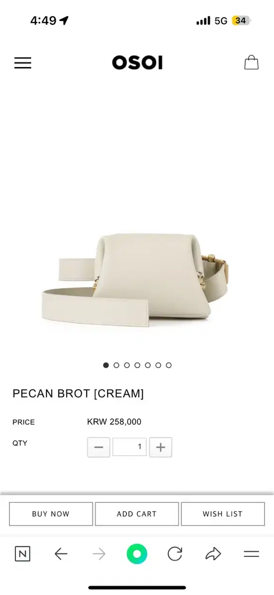Increase quantity with plus button
This screenshot has height=595, width=274.
point(161,447)
